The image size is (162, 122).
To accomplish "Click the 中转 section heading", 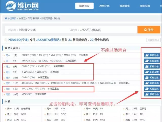I will tap(8, 101).
